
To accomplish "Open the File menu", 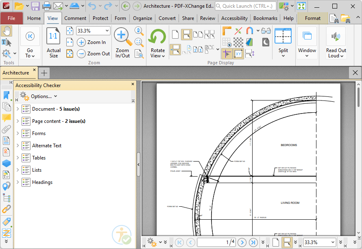I will [12, 18].
